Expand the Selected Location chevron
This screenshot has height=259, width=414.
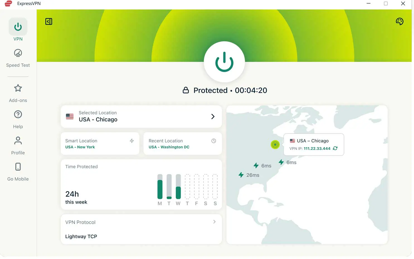(x=213, y=116)
